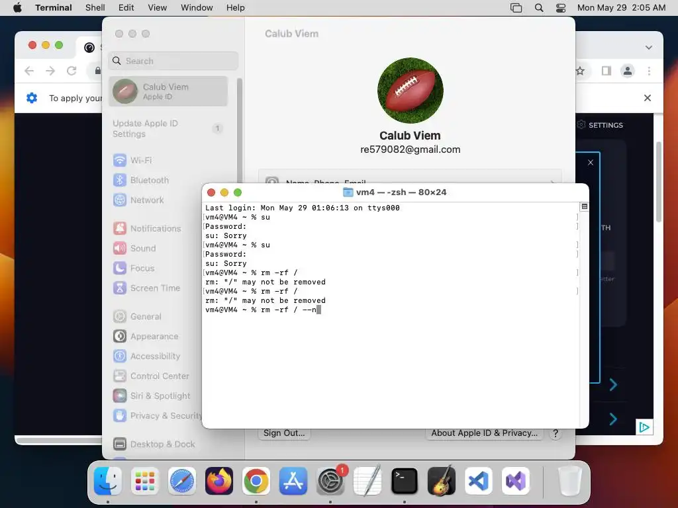The image size is (678, 508).
Task: Select Calub Viem Apple ID entry
Action: point(168,91)
